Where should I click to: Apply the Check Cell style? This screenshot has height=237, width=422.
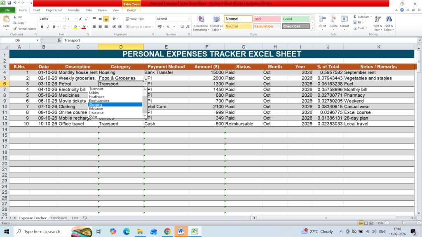[x=296, y=26]
